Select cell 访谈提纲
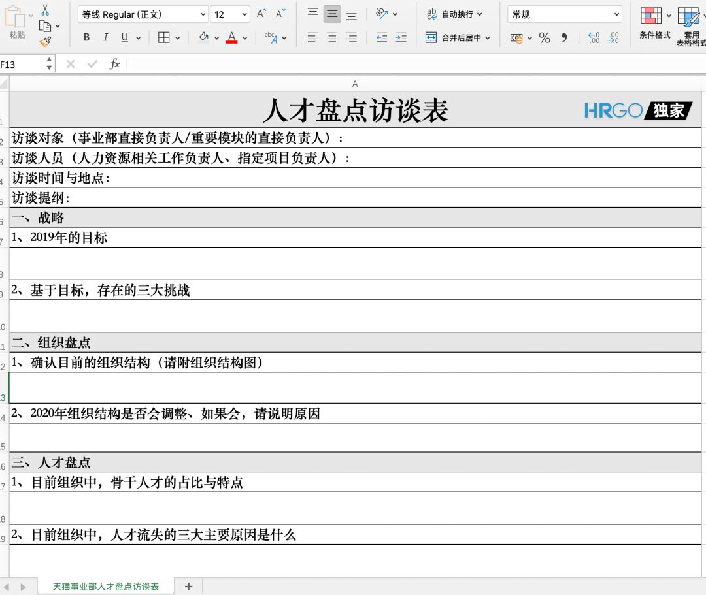Image resolution: width=706 pixels, height=595 pixels. tap(355, 198)
